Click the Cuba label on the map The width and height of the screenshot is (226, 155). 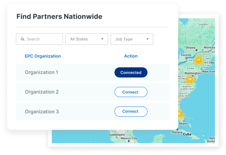(x=187, y=134)
